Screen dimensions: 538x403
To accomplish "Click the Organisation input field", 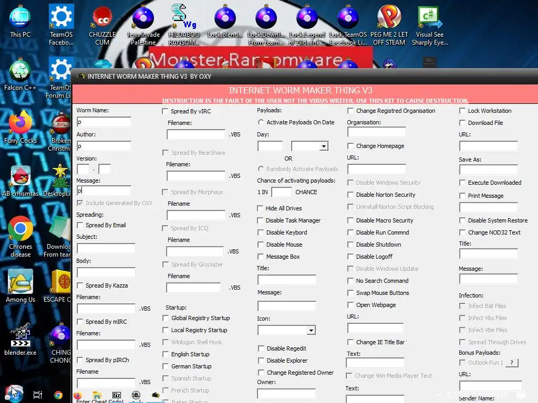I will pos(376,132).
